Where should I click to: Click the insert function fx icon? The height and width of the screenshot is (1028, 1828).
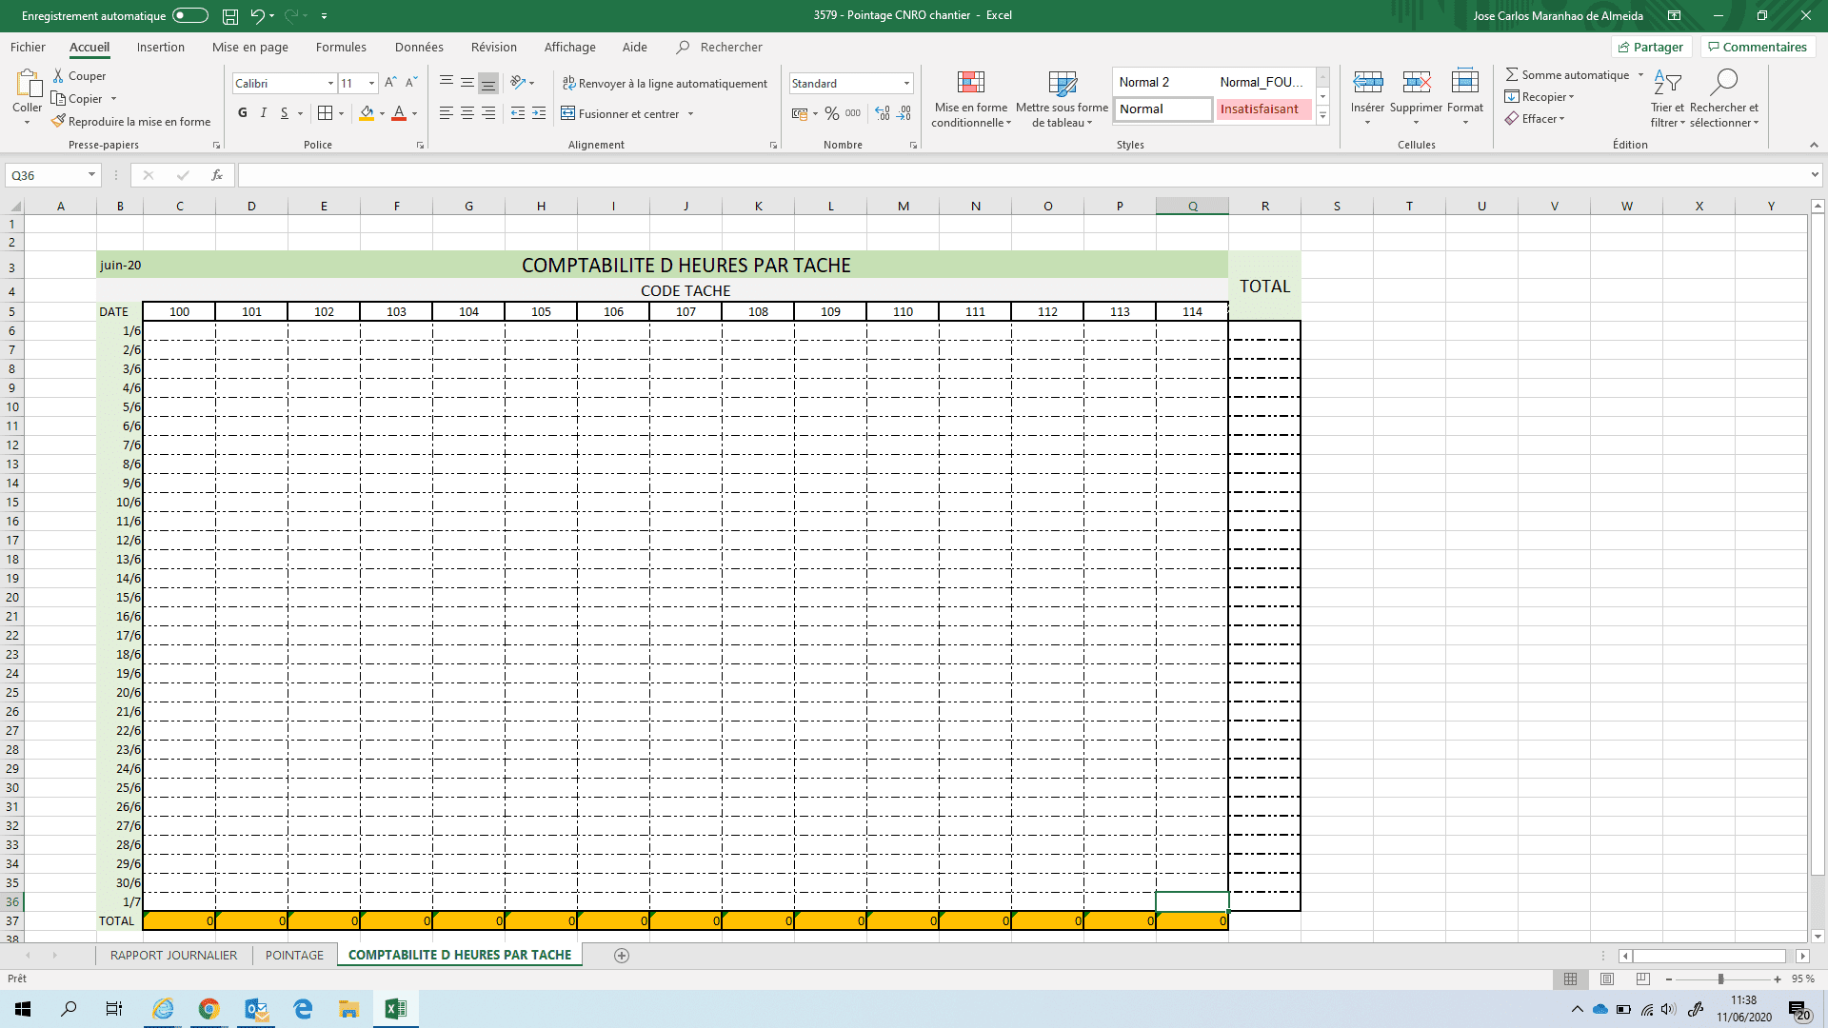click(217, 175)
